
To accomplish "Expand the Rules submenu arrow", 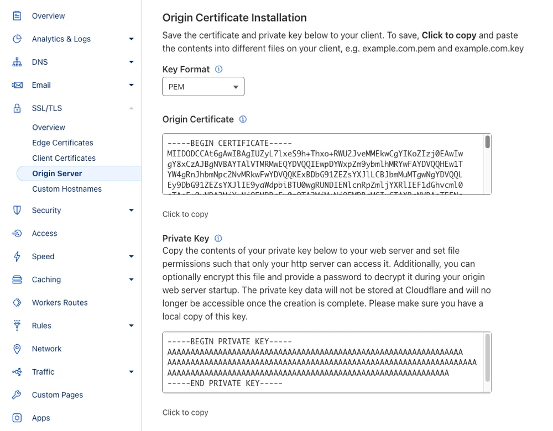I will pos(131,326).
